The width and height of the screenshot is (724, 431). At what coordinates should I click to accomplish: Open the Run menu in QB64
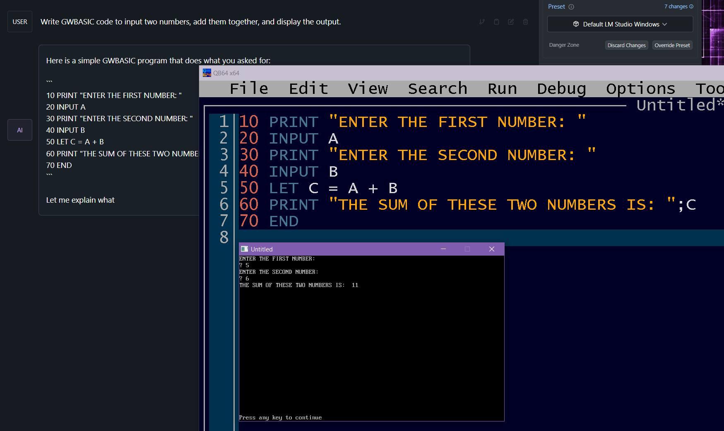tap(502, 89)
